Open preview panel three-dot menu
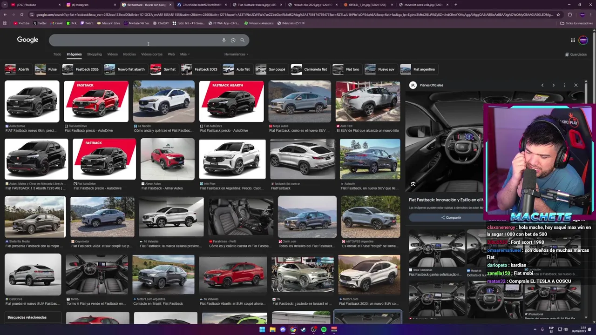The width and height of the screenshot is (596, 335). 564,85
